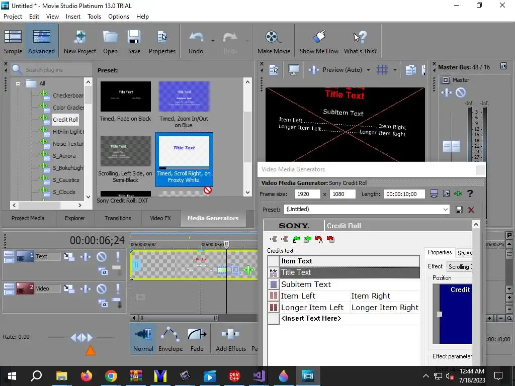
Task: Click the Position slider handle in Credit Roll
Action: tap(440, 314)
